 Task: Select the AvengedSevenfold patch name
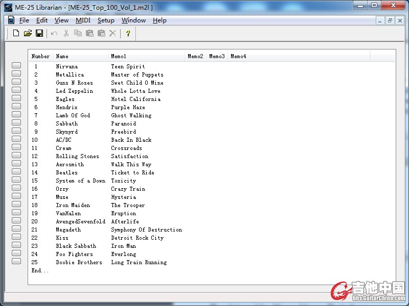(81, 221)
